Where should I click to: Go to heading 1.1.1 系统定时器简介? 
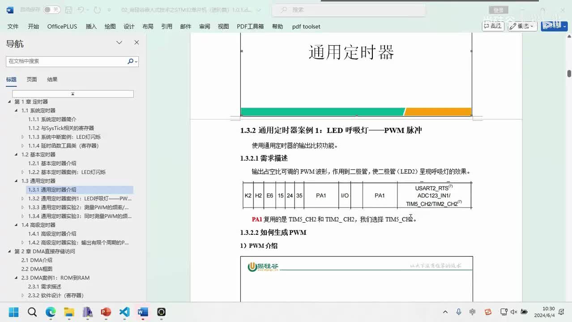(x=52, y=119)
